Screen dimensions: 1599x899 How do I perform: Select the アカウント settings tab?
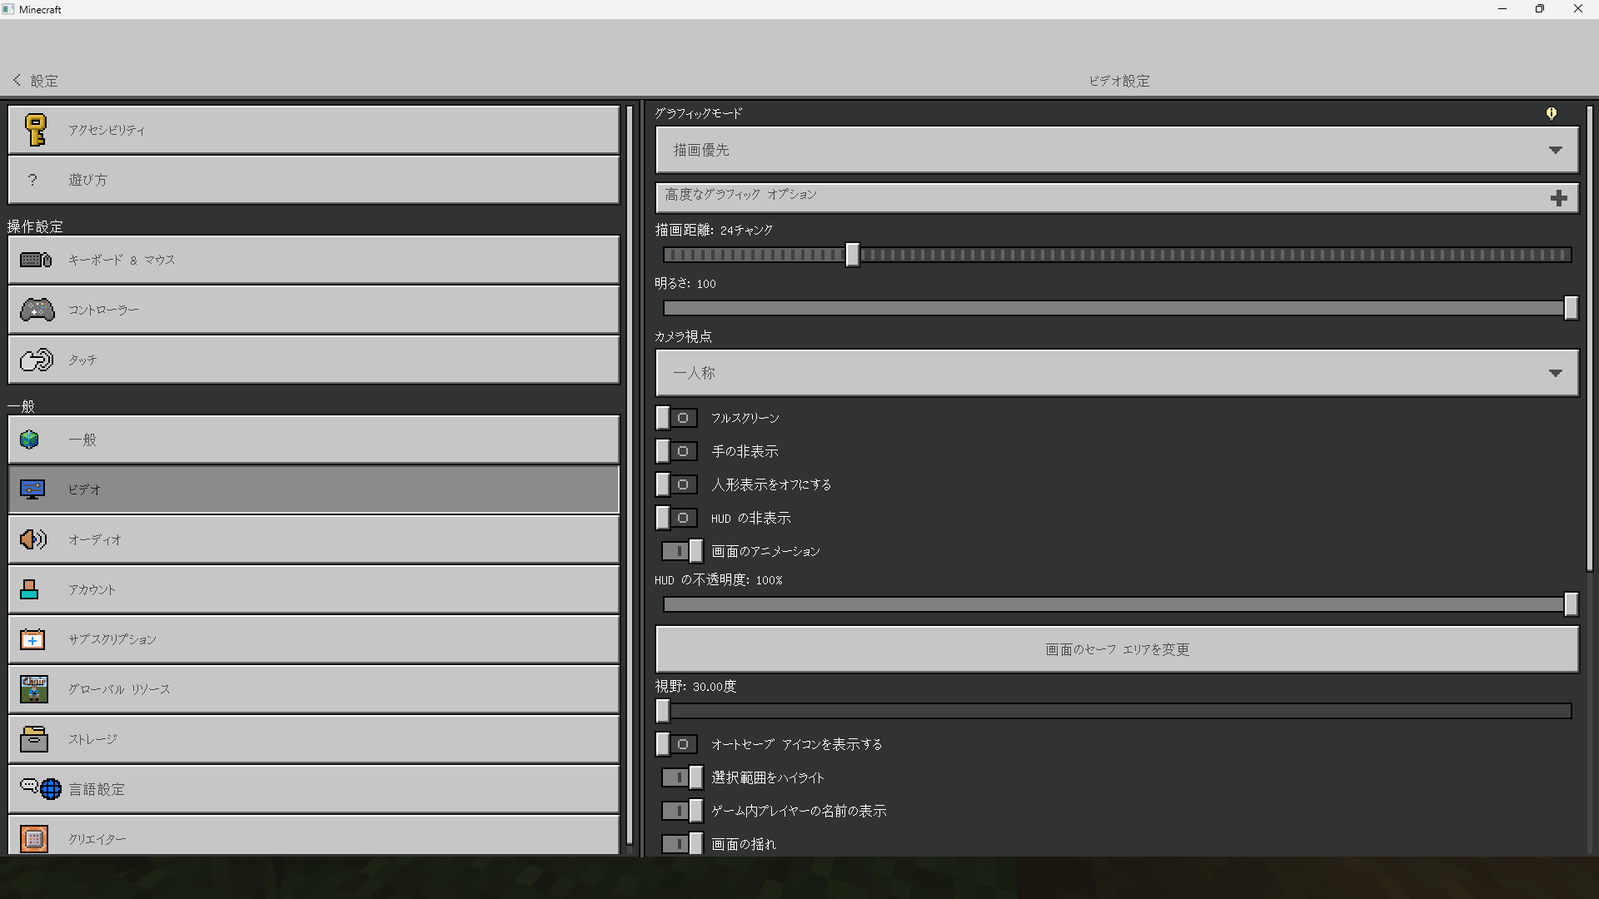click(313, 589)
